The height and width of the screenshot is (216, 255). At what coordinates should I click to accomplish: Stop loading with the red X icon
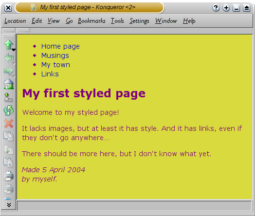[x=9, y=124]
